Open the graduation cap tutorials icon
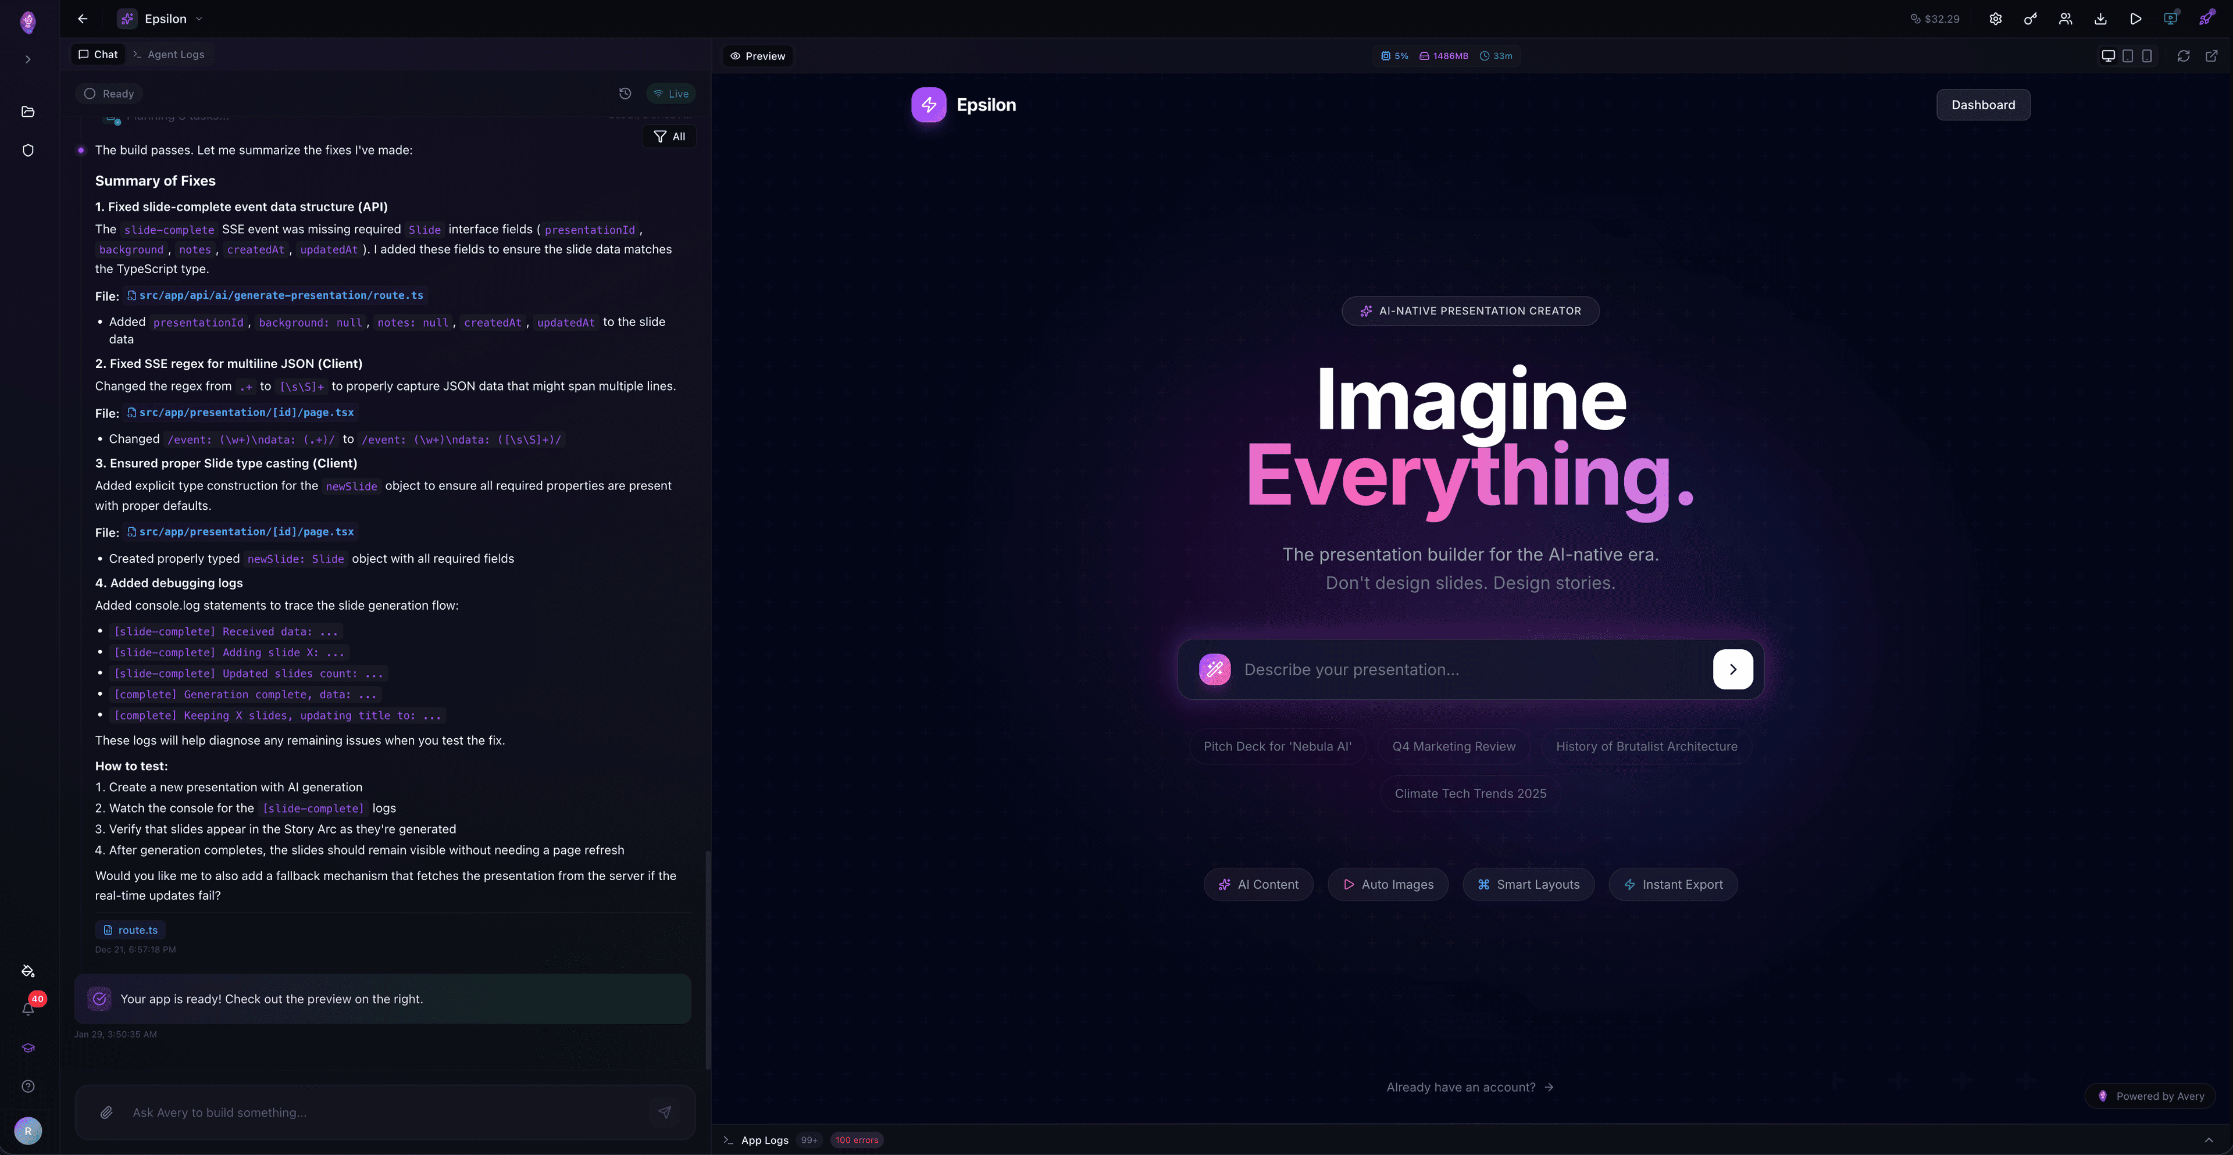The width and height of the screenshot is (2233, 1155). 28,1047
